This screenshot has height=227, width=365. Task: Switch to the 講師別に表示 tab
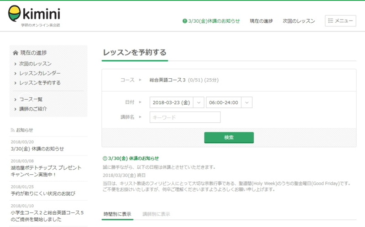pos(156,214)
